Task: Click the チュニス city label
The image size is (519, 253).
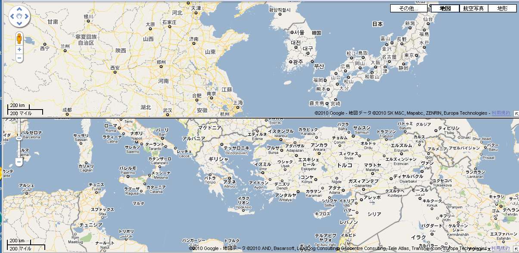Action: pos(96,184)
